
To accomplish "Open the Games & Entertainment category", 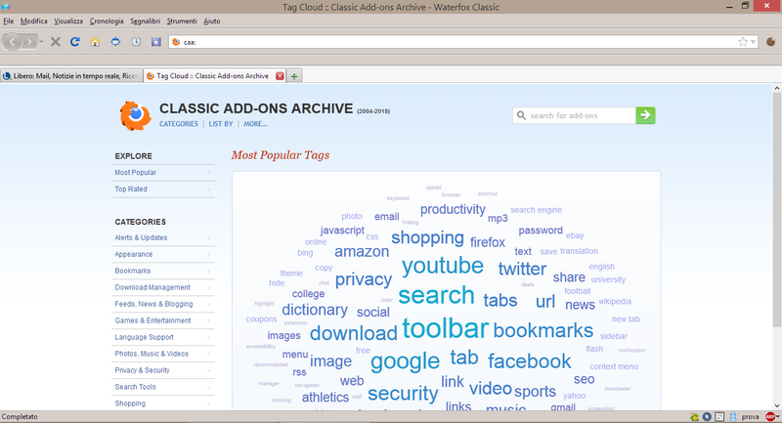I will [162, 320].
